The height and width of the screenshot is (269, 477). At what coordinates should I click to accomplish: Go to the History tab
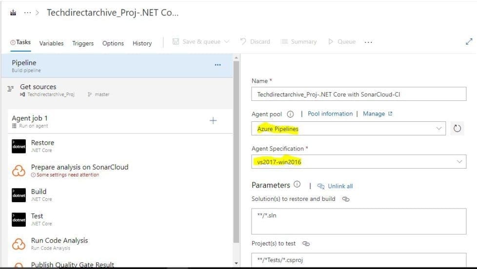point(142,43)
